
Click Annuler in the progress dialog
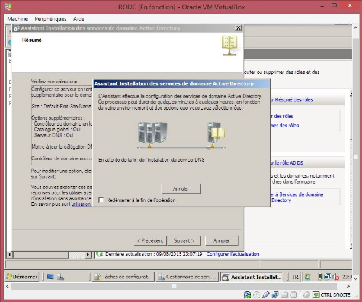[x=181, y=188]
